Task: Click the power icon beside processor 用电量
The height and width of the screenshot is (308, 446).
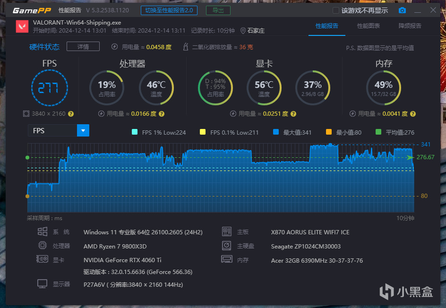Action: [101, 114]
